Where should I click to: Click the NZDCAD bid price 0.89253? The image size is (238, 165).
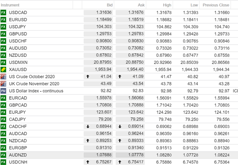pyautogui.click(x=104, y=141)
